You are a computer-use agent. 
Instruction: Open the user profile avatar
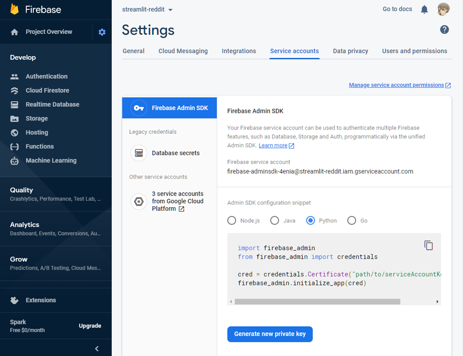tap(444, 9)
